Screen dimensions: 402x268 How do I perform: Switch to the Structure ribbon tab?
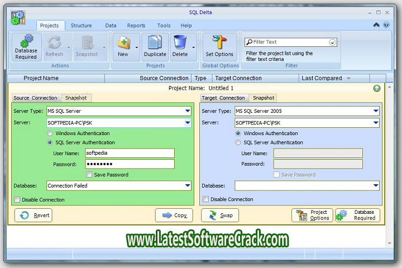point(81,26)
